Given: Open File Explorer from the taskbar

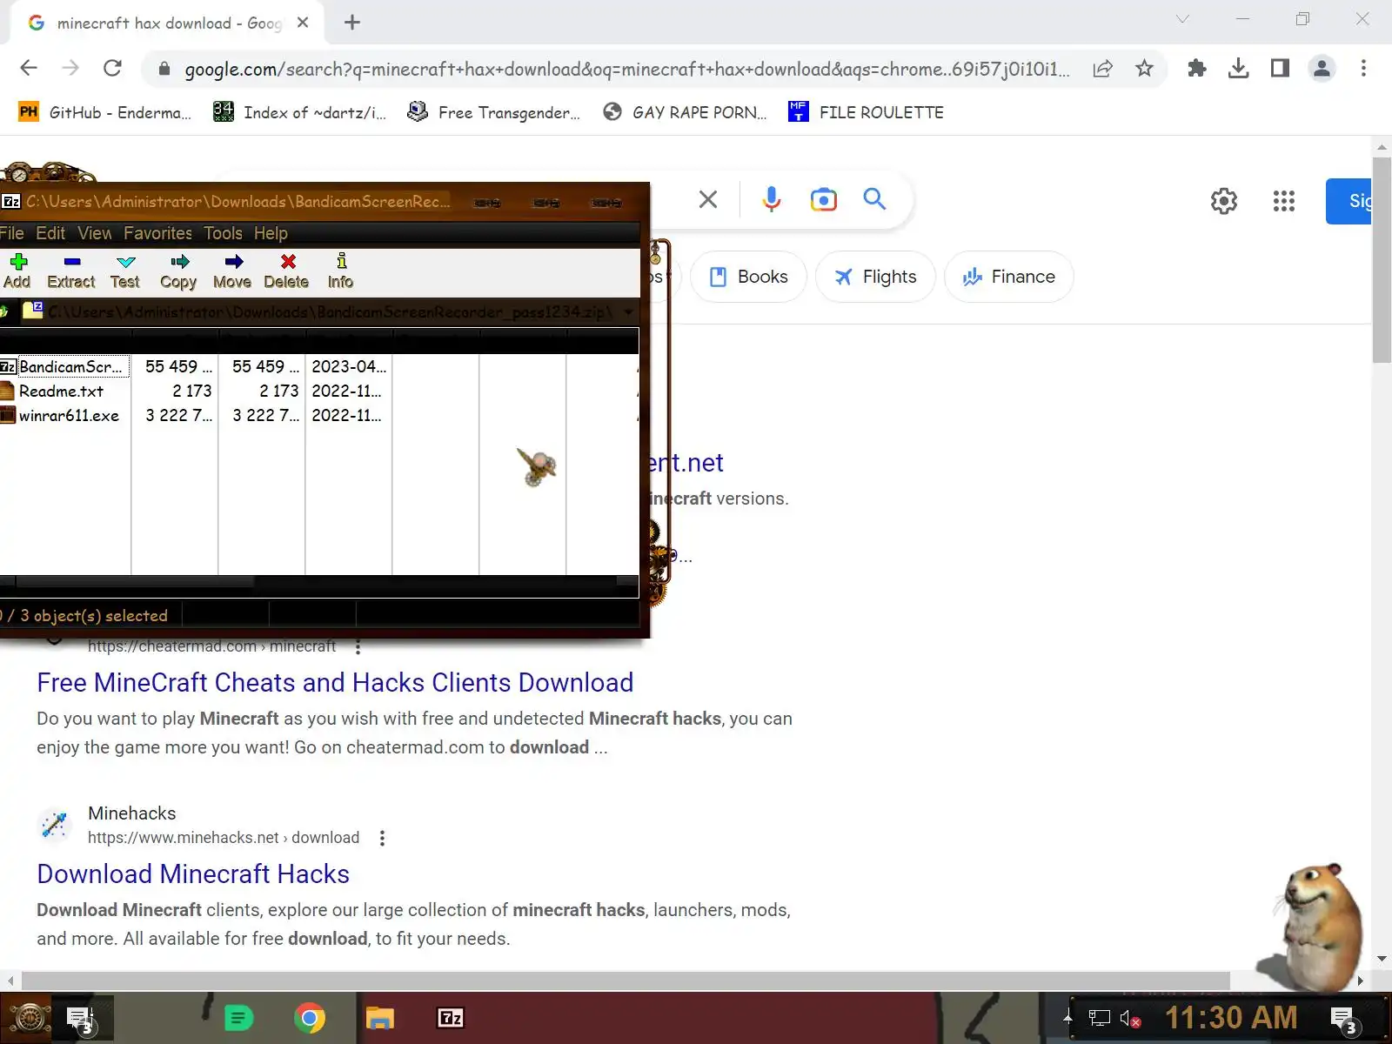Looking at the screenshot, I should tap(379, 1018).
